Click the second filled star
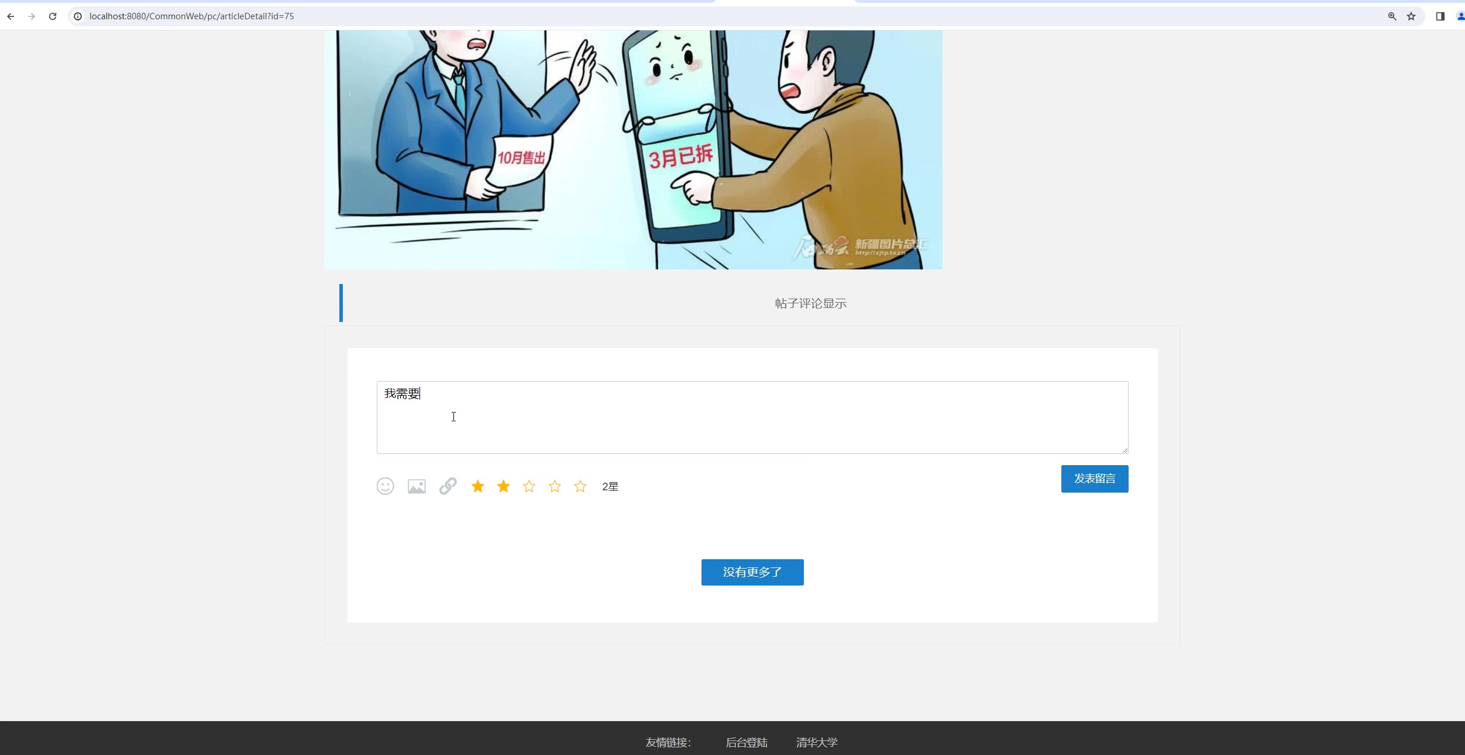Viewport: 1465px width, 755px height. click(x=503, y=486)
